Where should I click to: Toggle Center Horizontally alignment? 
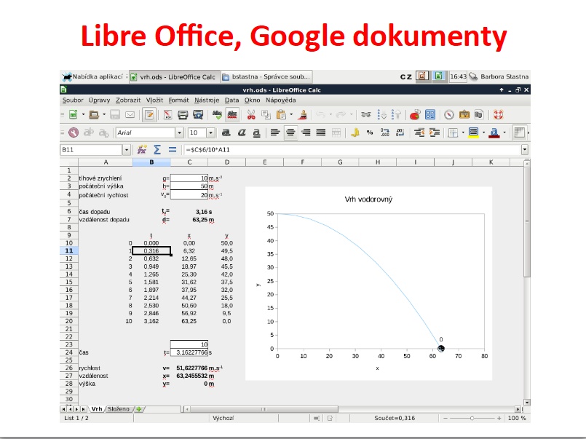click(x=290, y=133)
